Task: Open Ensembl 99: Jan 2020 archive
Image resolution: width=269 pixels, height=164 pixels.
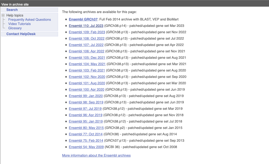Action: tap(86, 96)
